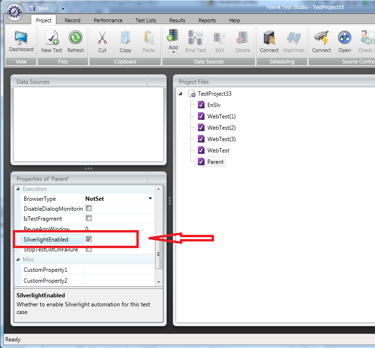Open the Dashboard view
The height and width of the screenshot is (348, 375).
point(21,42)
